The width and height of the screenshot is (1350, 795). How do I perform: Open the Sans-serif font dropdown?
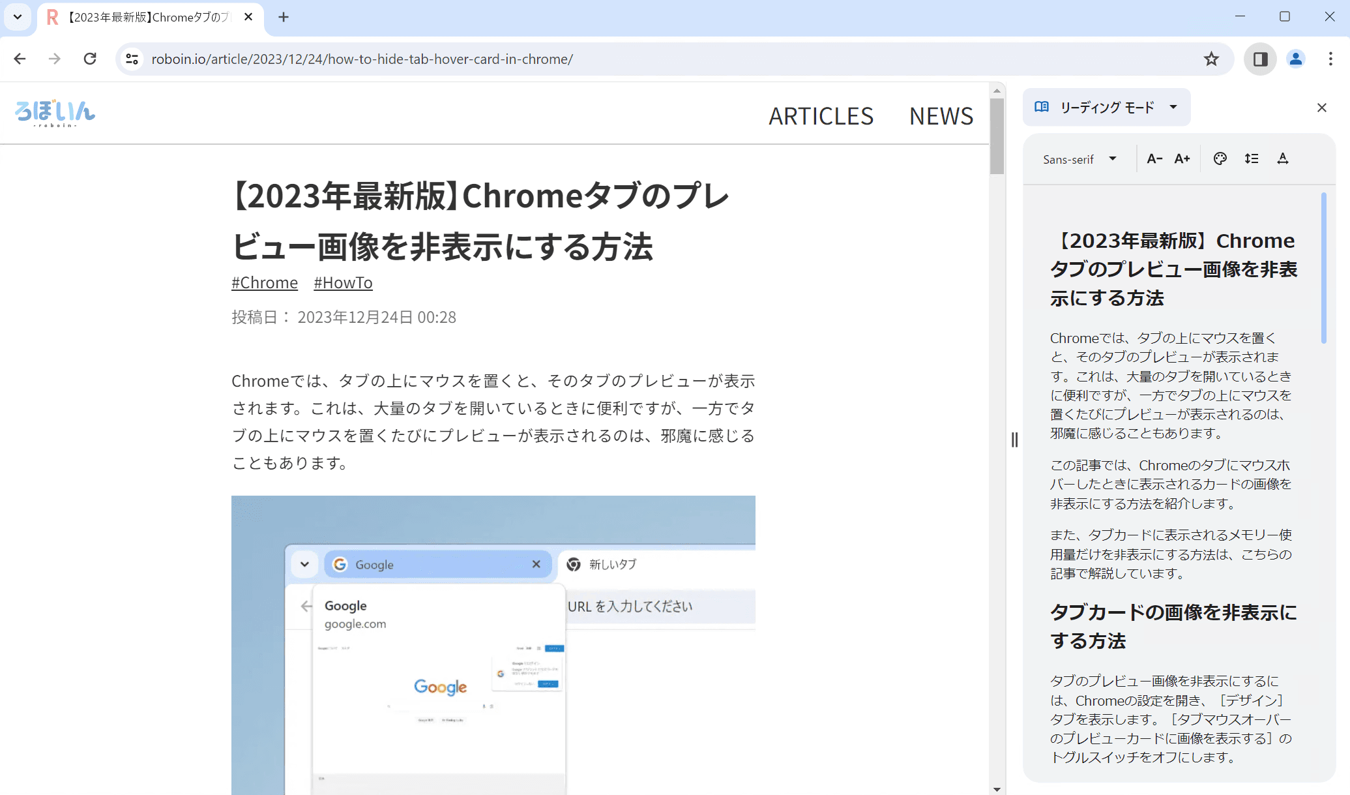1080,159
